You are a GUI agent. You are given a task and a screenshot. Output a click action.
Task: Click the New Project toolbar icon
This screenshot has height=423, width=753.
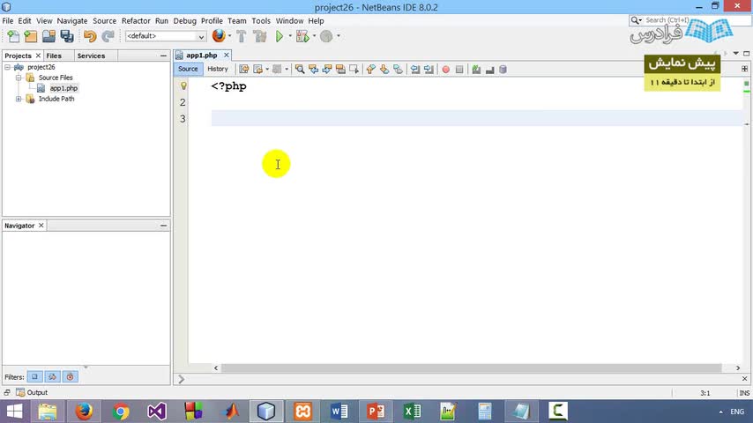(x=31, y=36)
